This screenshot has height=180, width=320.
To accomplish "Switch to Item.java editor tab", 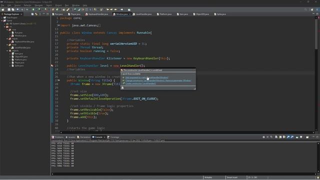I will [x=182, y=14].
